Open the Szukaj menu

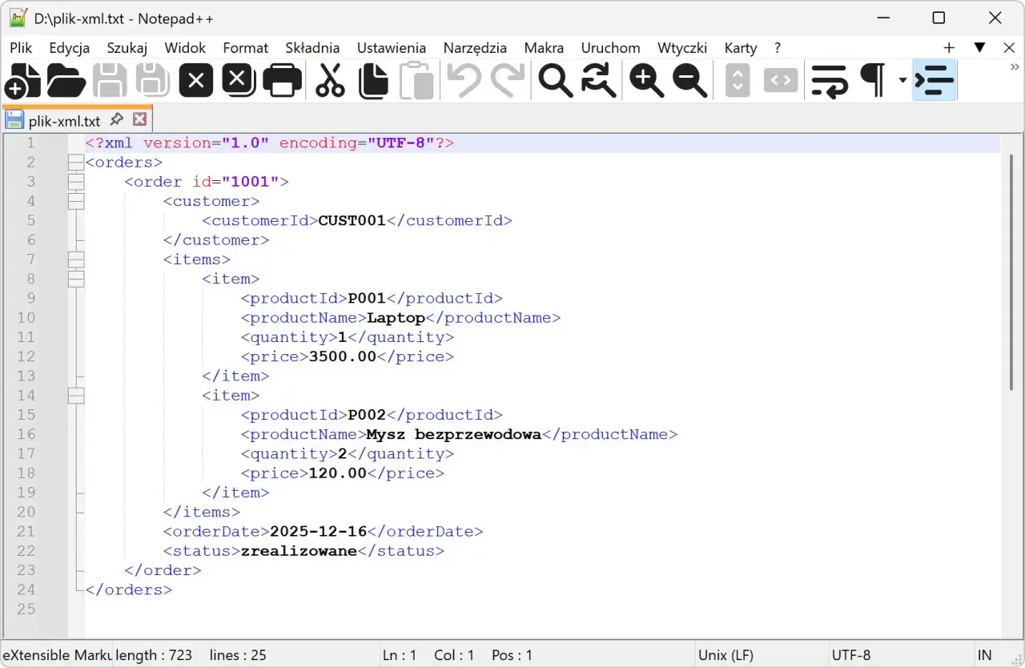click(127, 47)
